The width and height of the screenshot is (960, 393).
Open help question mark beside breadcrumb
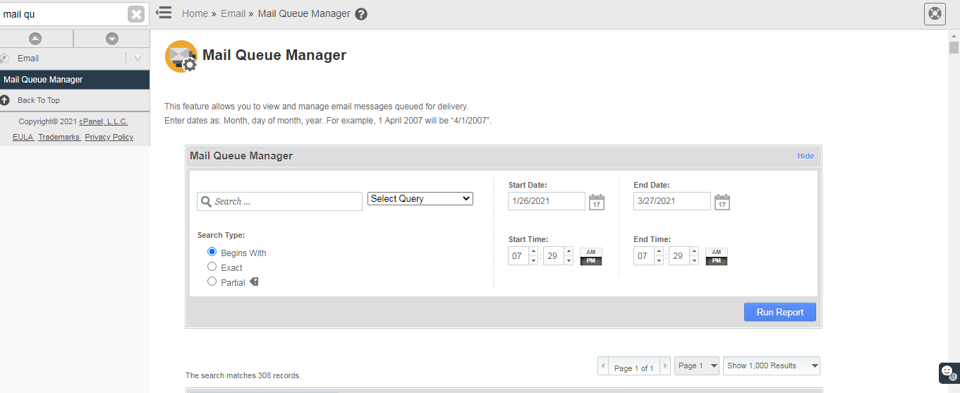(x=361, y=14)
